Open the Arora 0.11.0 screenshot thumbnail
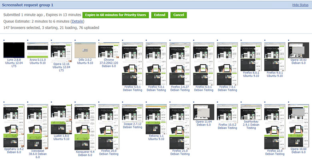 [x=38, y=50]
